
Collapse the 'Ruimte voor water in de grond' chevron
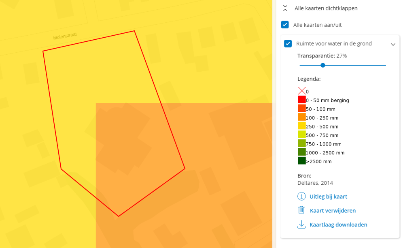coord(393,44)
